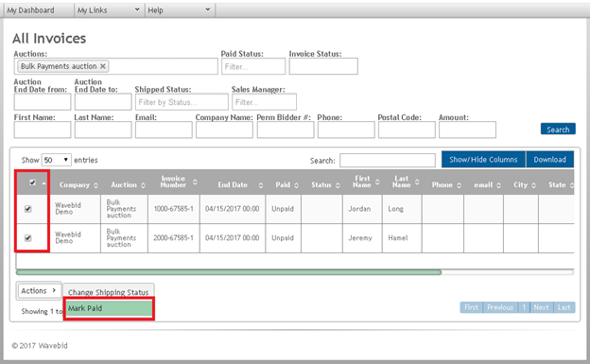Open the Invoice Status filter box
Viewport: 590px width, 364px height.
(x=323, y=66)
